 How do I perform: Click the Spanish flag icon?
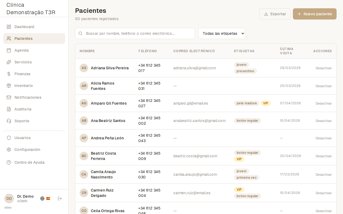click(48, 198)
